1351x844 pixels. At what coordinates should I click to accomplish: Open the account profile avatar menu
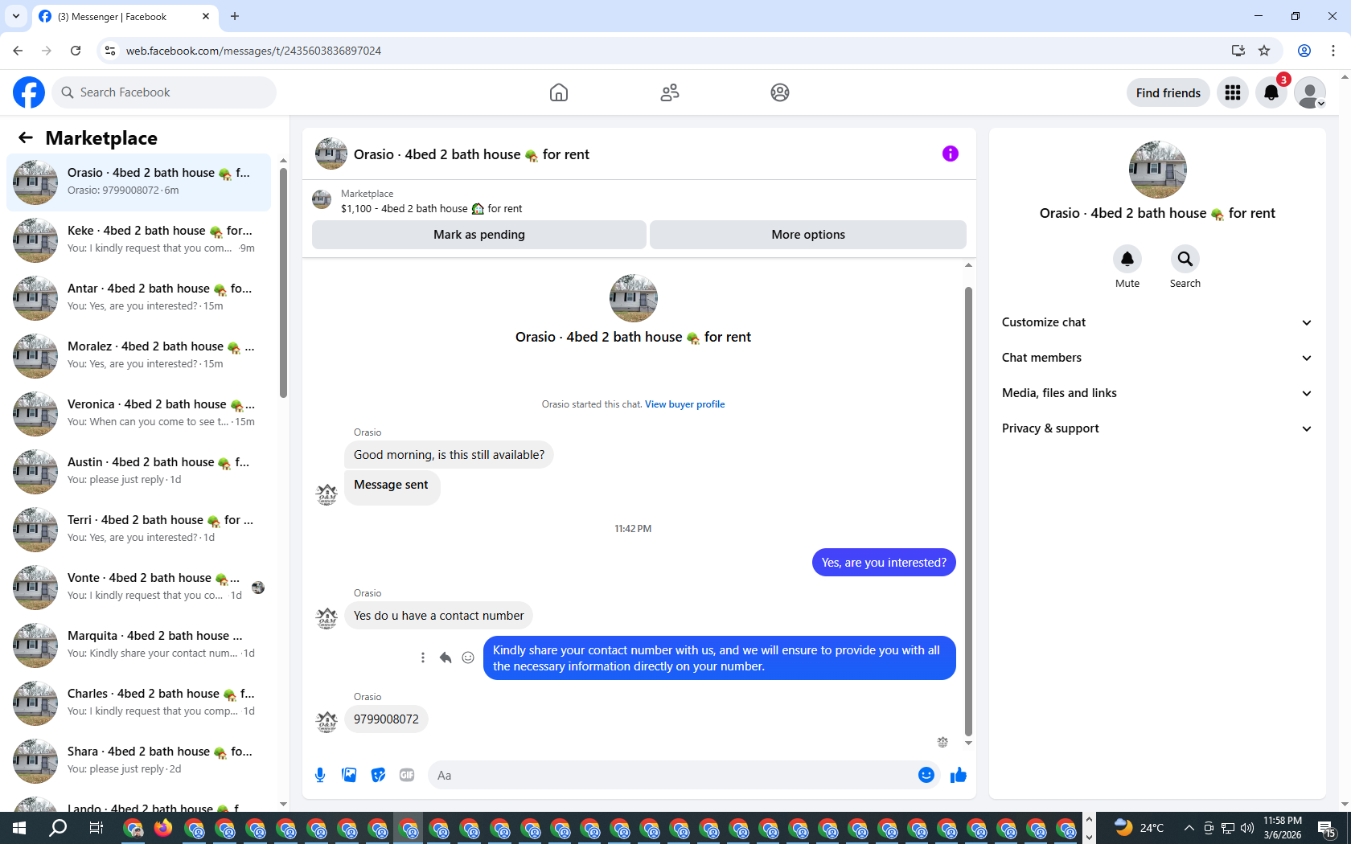pos(1310,92)
